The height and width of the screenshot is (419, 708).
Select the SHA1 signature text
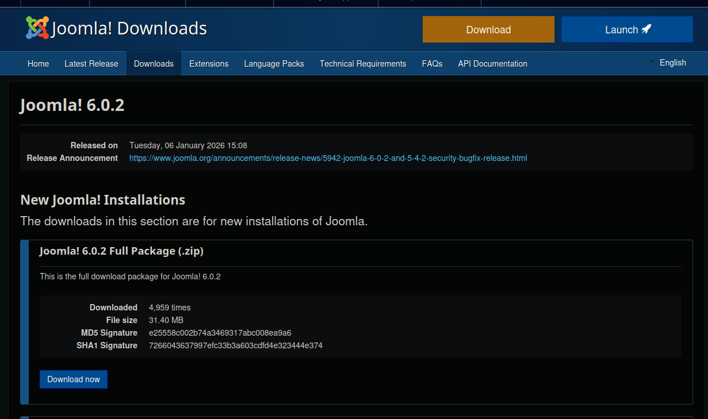(x=235, y=345)
